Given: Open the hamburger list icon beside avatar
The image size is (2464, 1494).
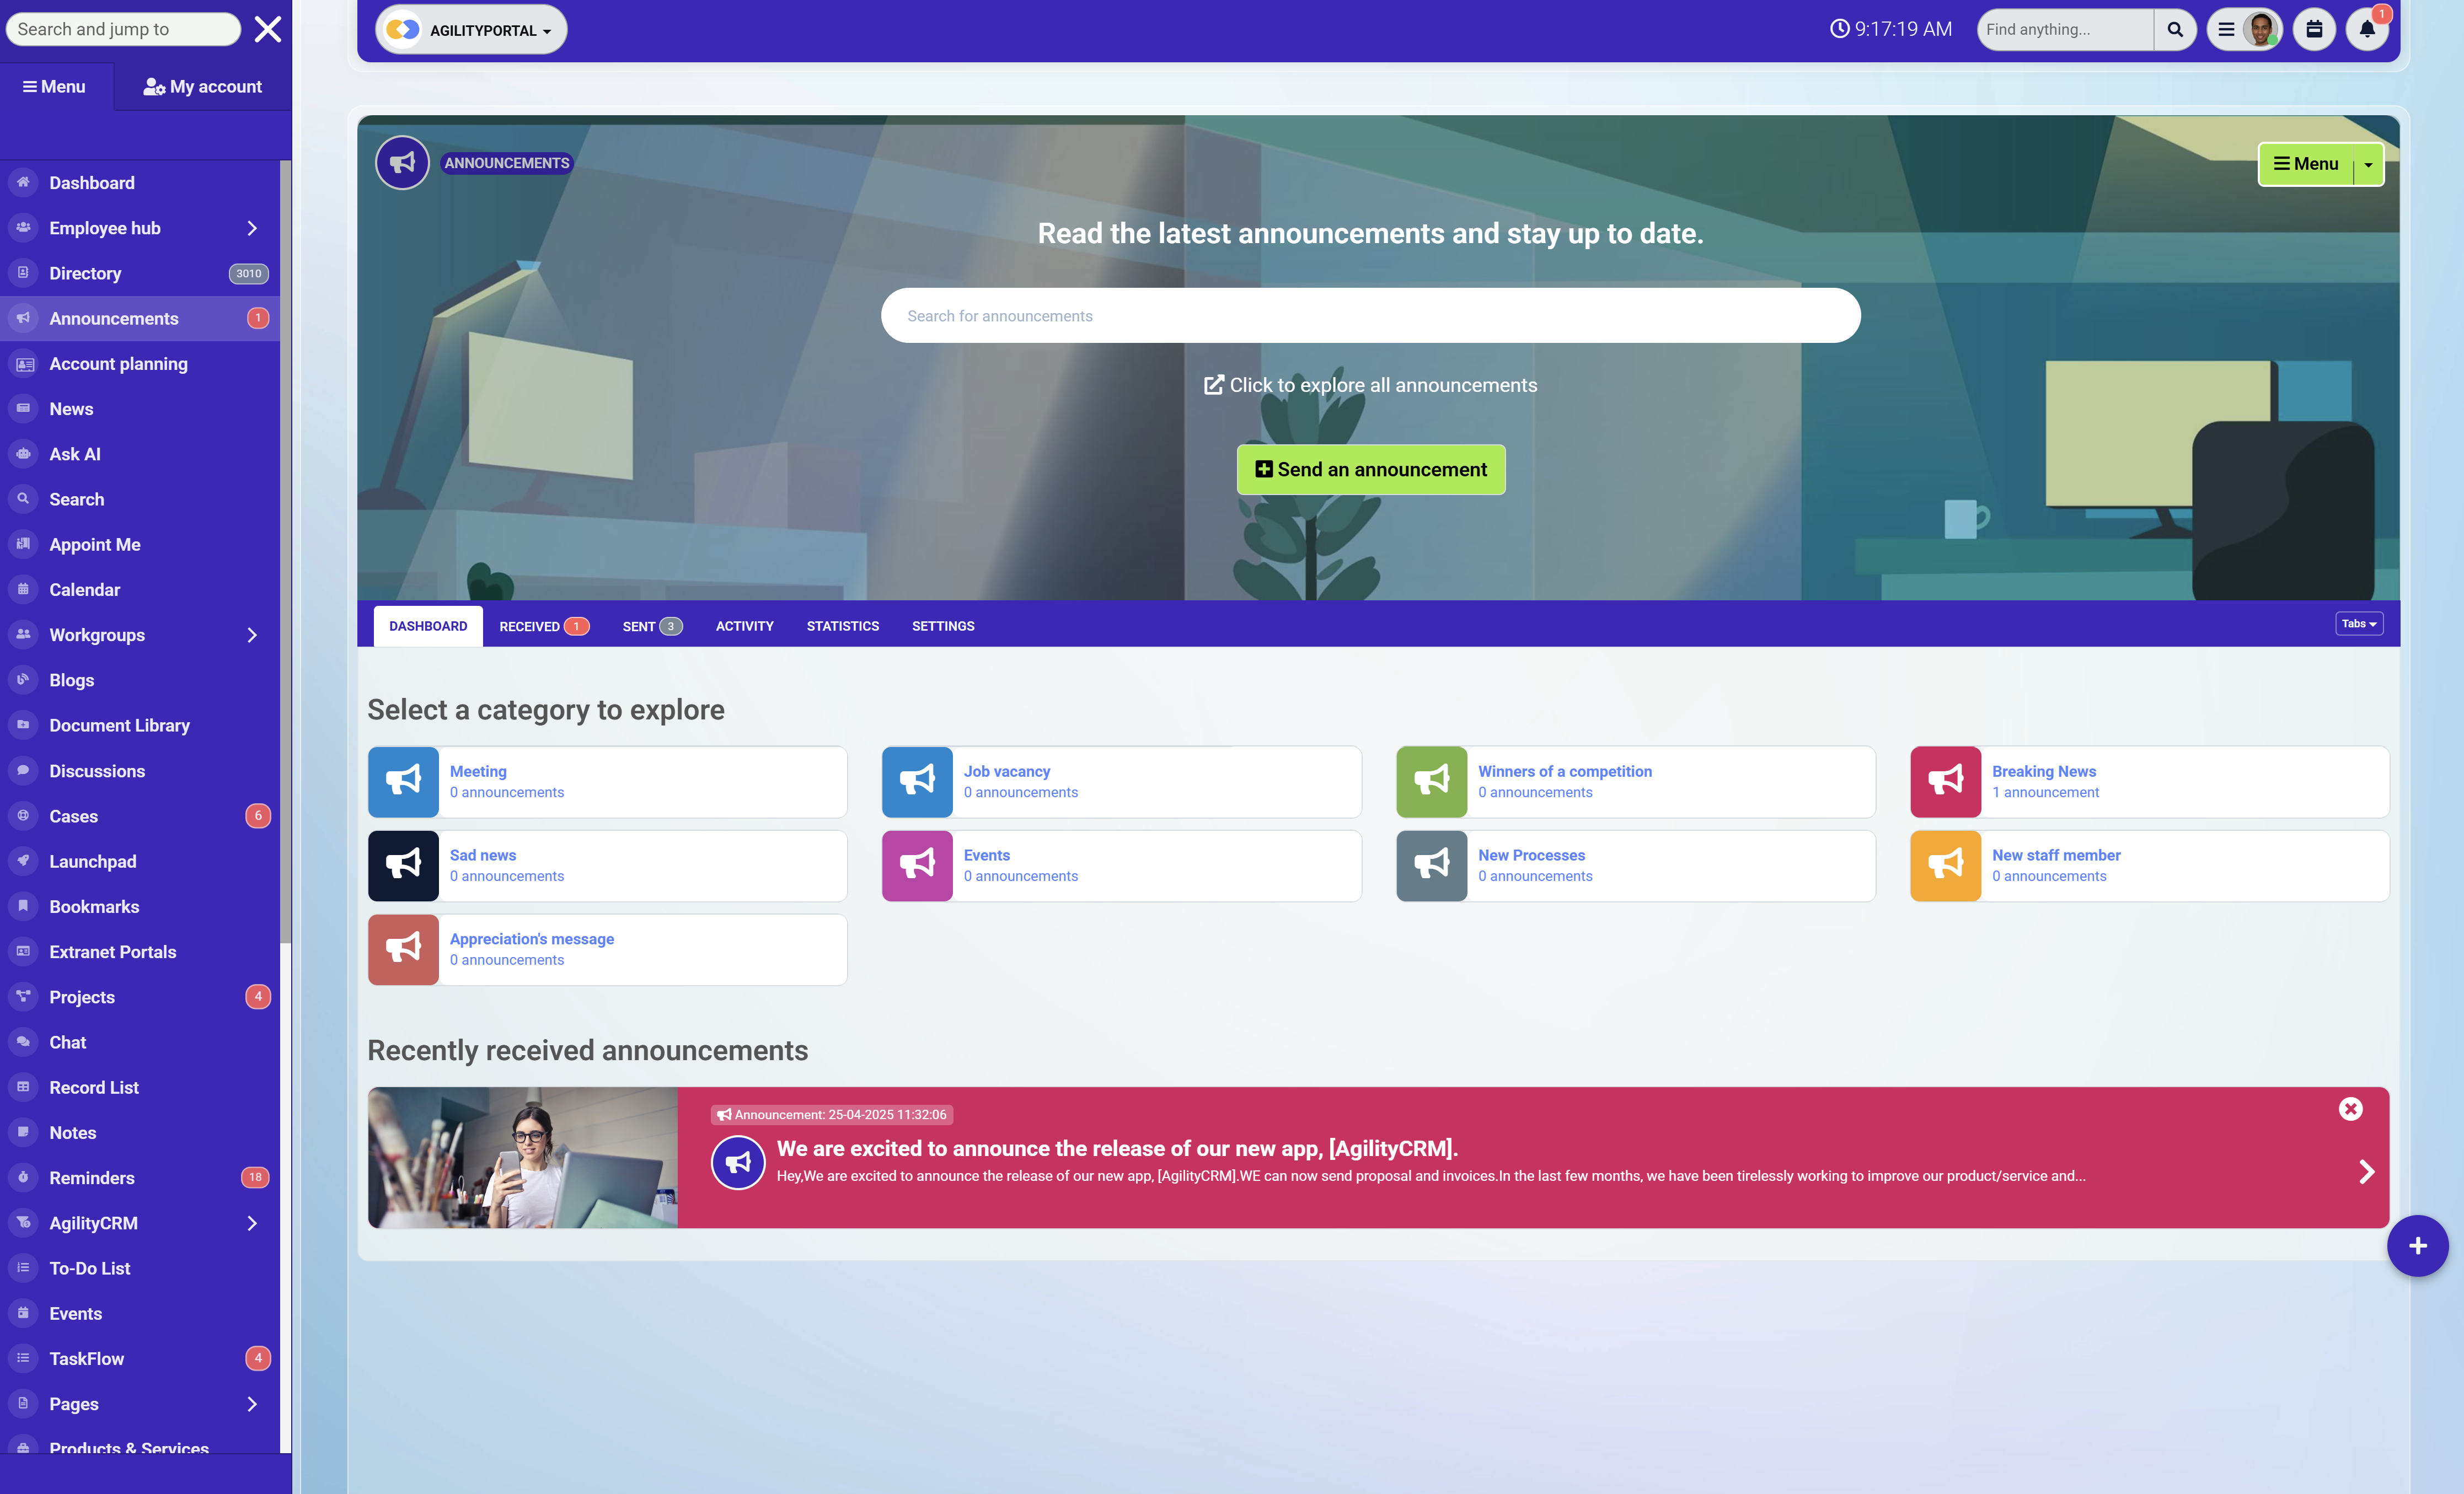Looking at the screenshot, I should [2226, 30].
